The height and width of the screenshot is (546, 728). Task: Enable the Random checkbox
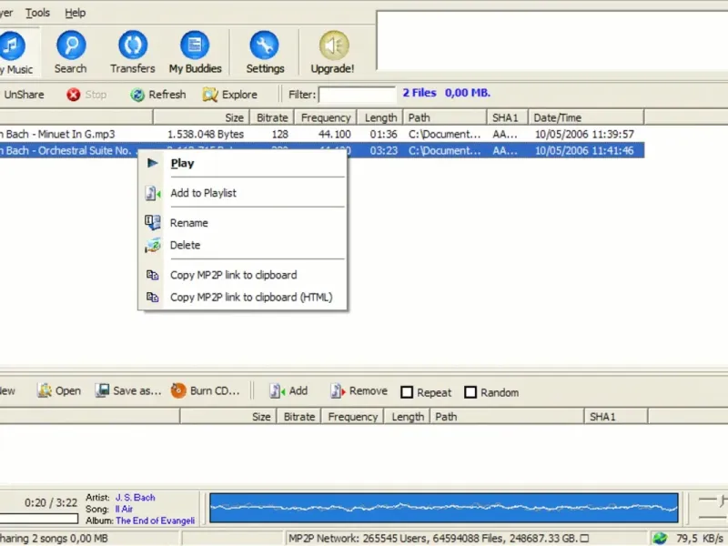pyautogui.click(x=470, y=393)
